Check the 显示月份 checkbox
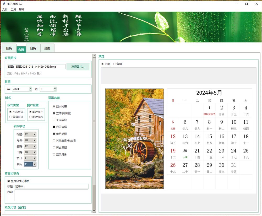 (x=54, y=154)
